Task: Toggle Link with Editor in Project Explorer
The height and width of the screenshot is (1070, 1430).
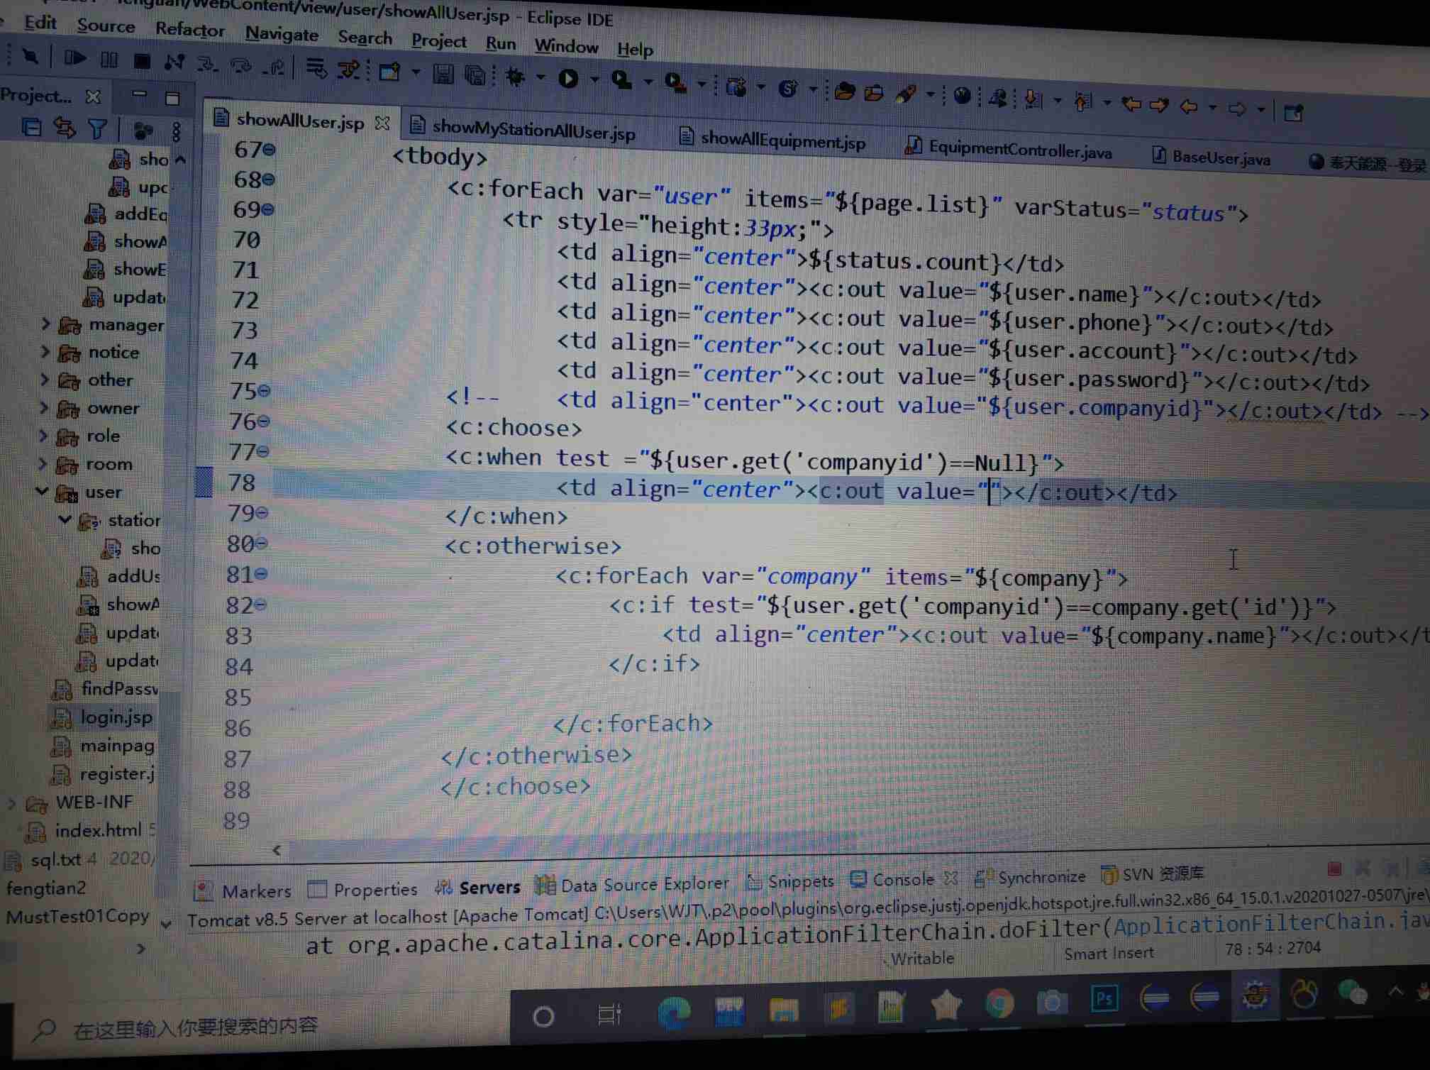Action: [x=65, y=128]
